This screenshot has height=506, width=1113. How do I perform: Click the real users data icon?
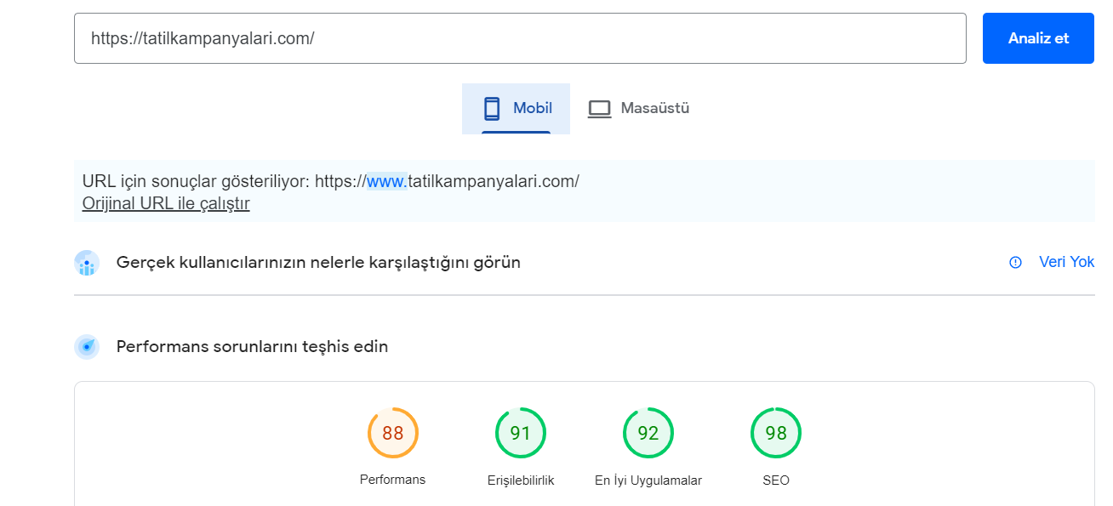87,263
